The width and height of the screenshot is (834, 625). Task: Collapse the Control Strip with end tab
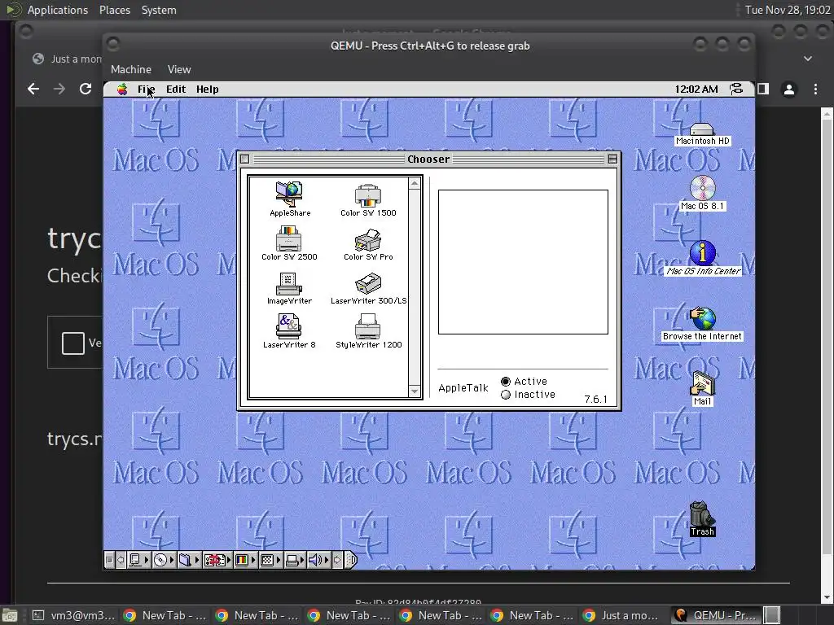pyautogui.click(x=351, y=560)
